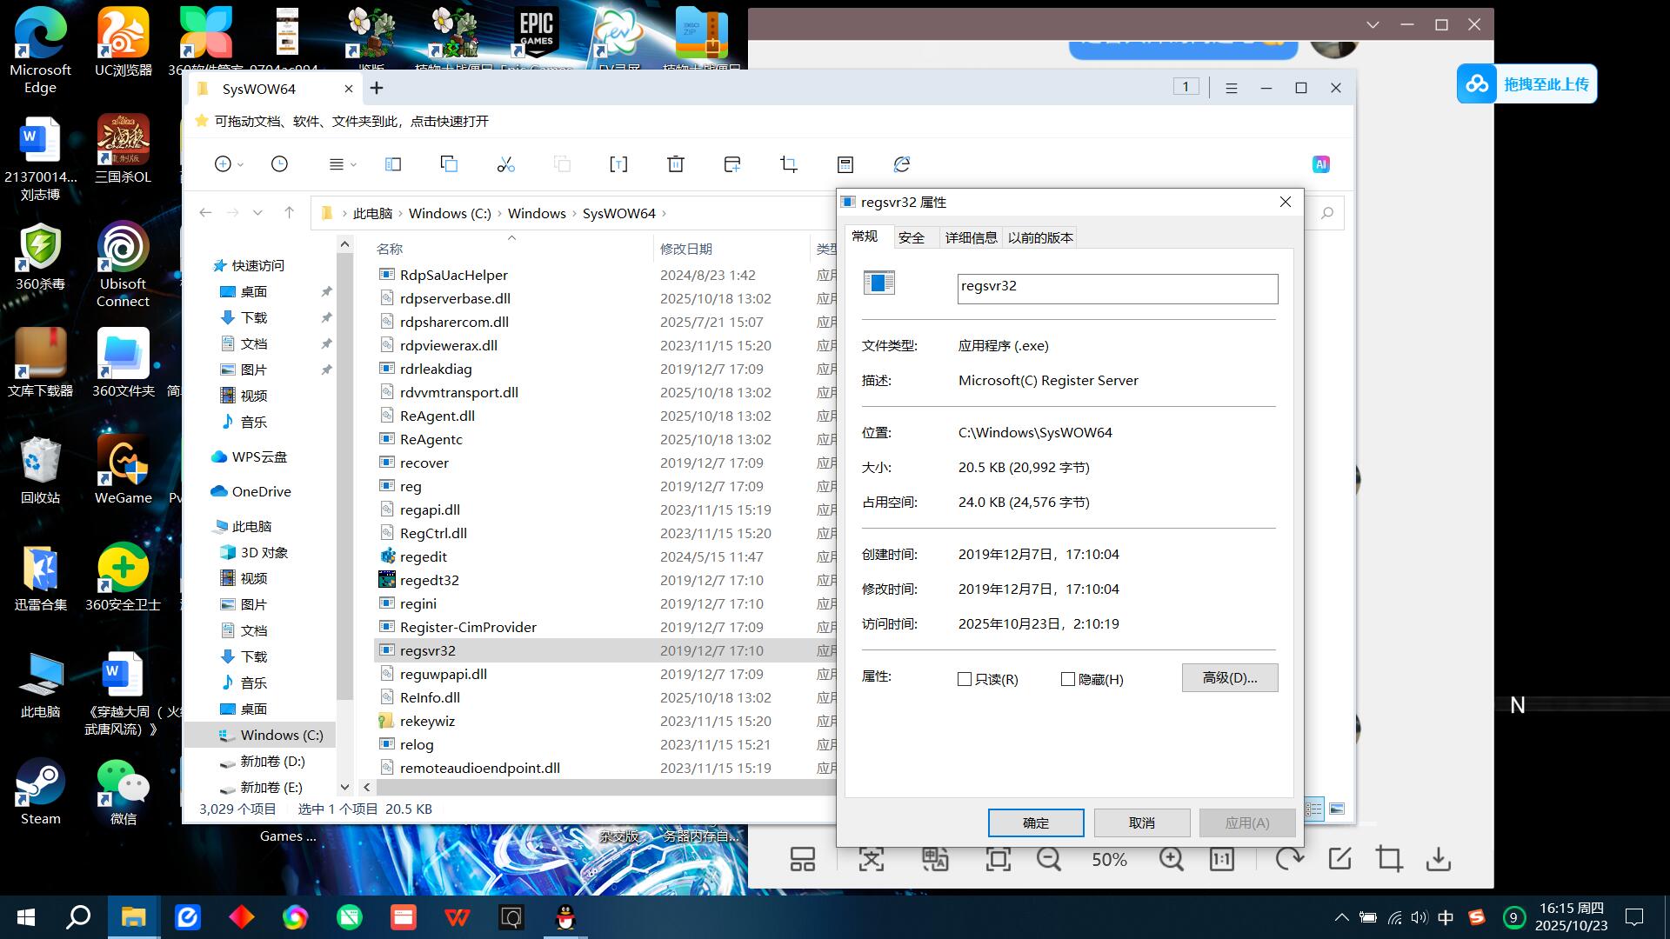1670x939 pixels.
Task: Tick the 隐藏(H) hidden checkbox
Action: pyautogui.click(x=1068, y=679)
